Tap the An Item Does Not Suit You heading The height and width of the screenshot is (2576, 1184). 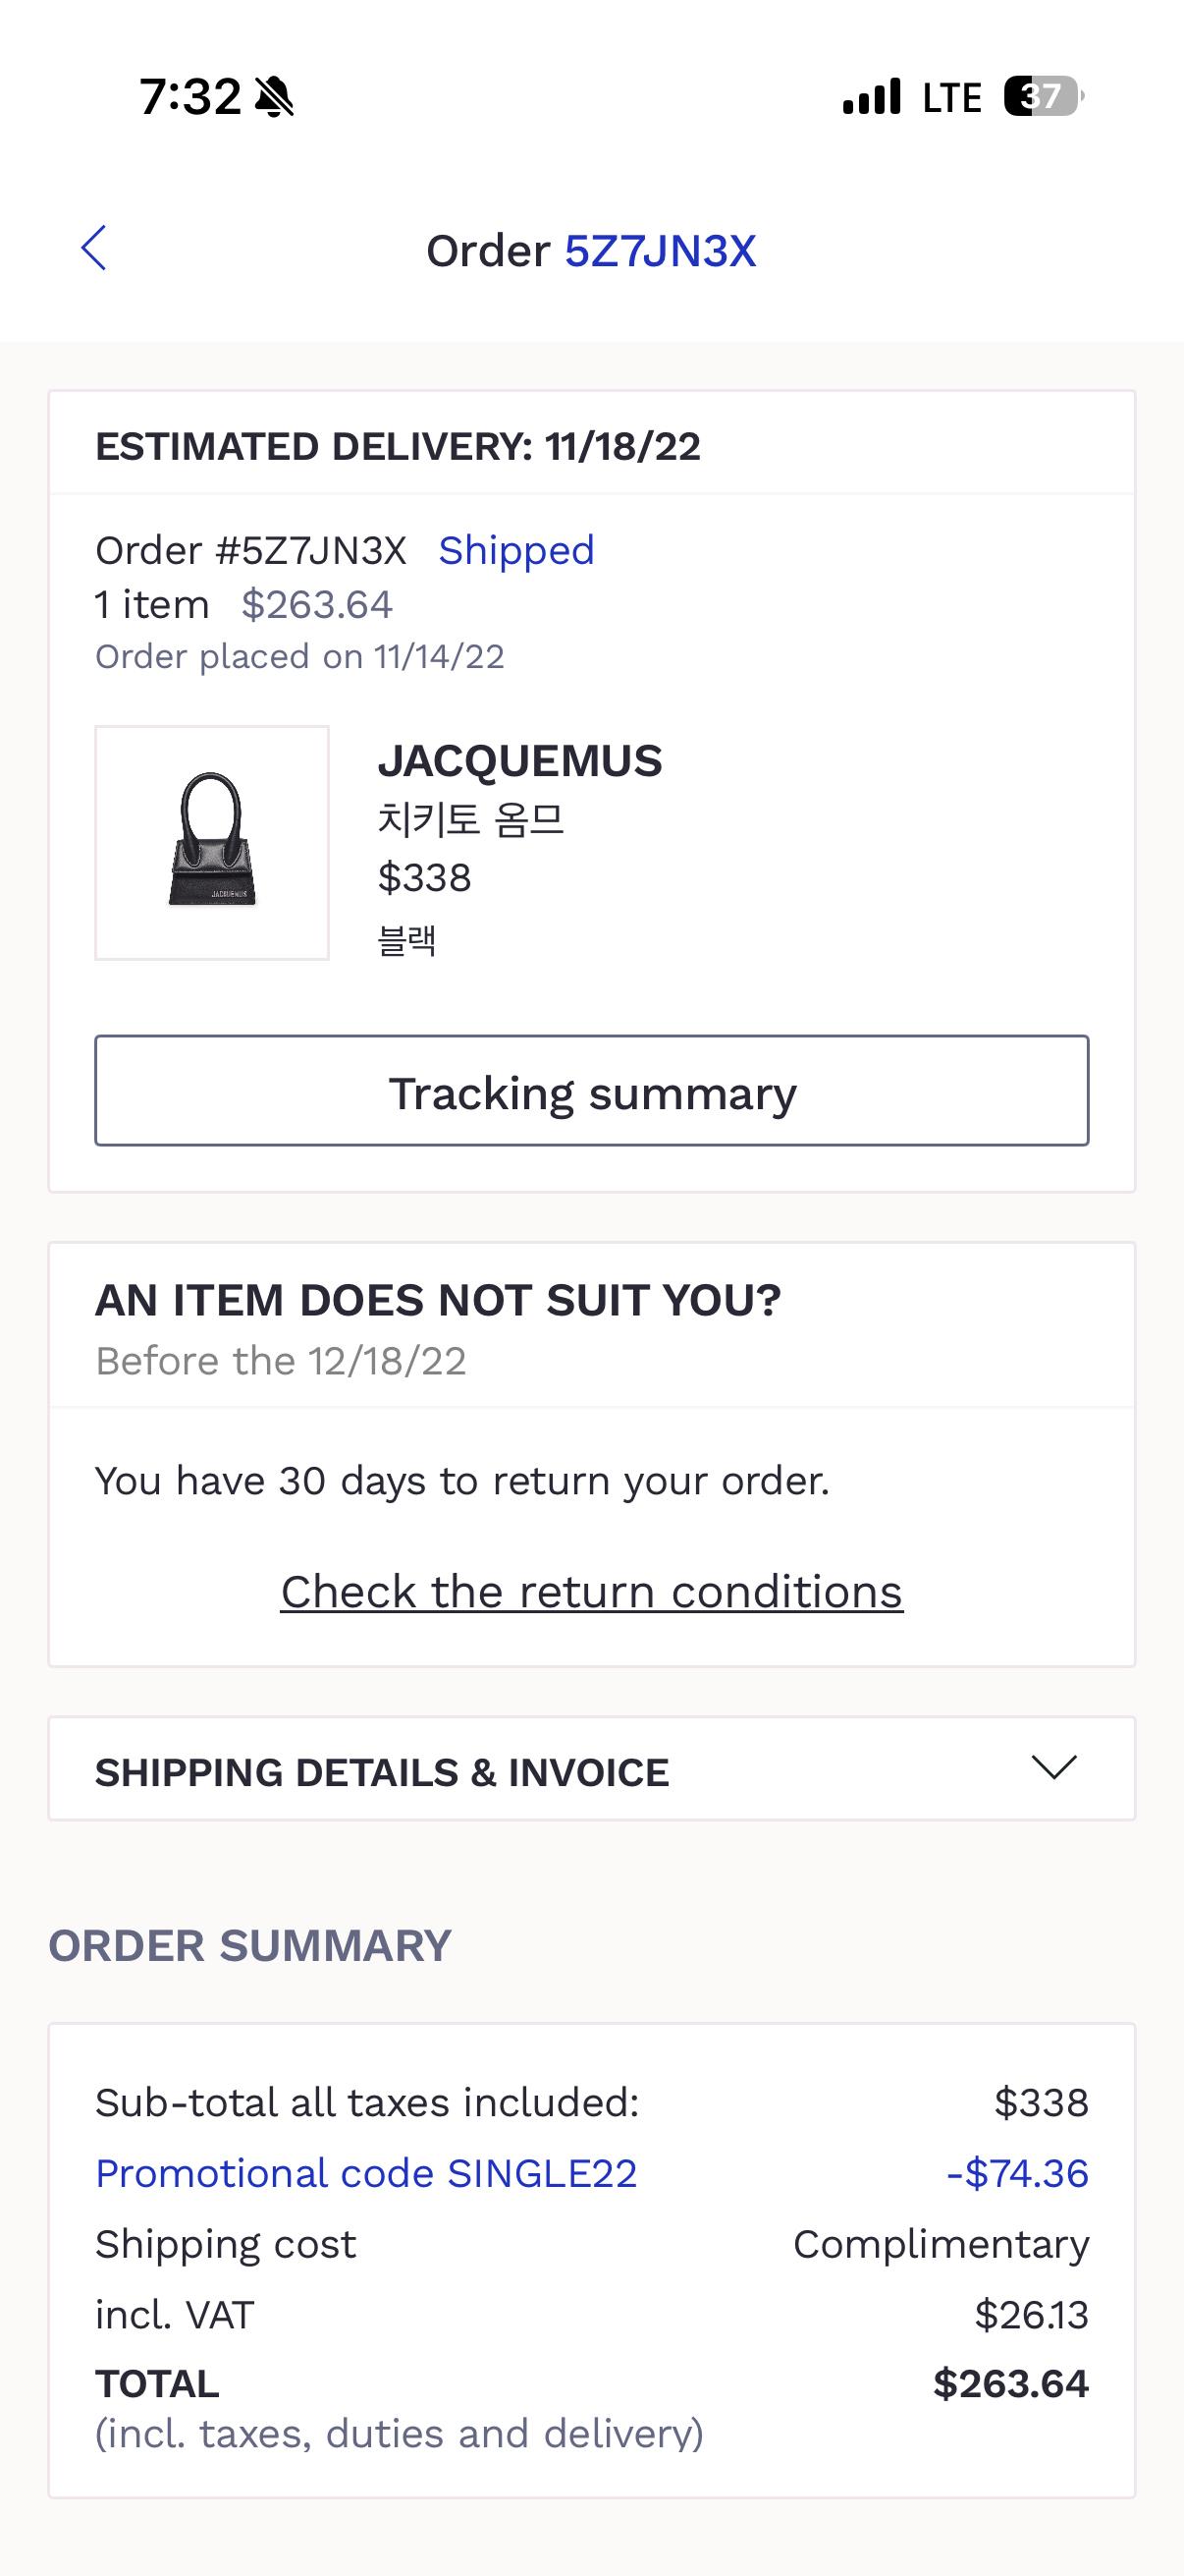(438, 1300)
